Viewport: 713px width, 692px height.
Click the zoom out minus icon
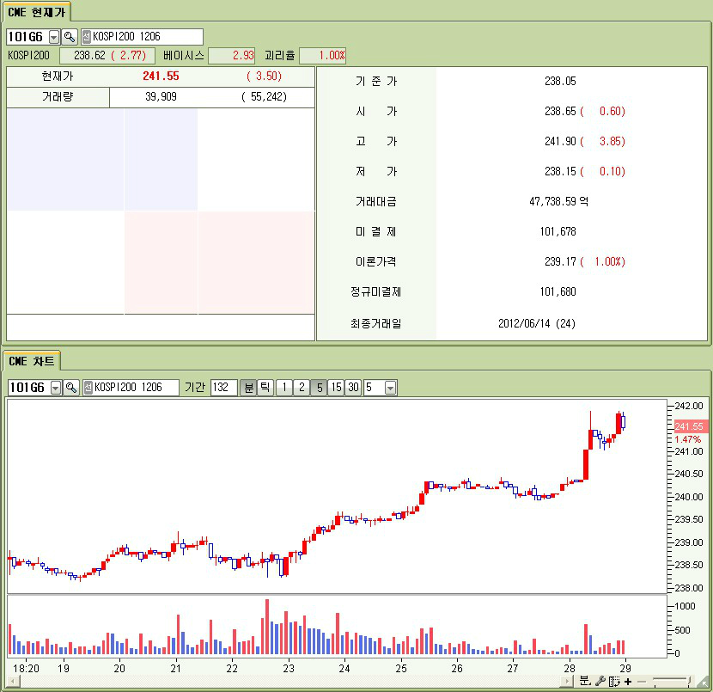641,681
